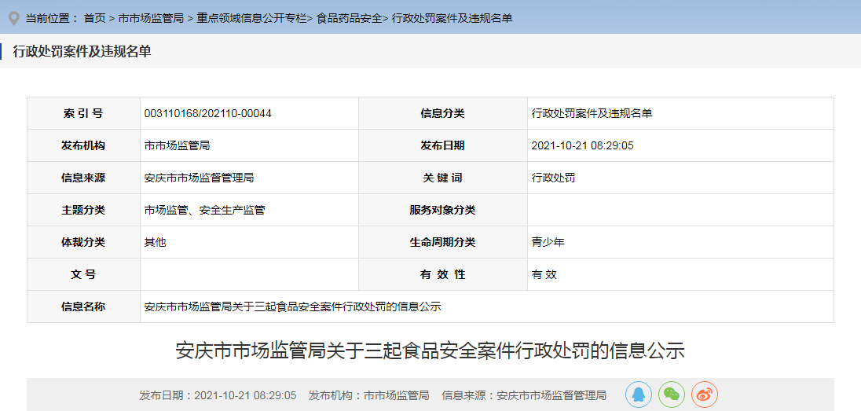This screenshot has width=861, height=411.
Task: Click 行政处罚案件及违规名单 value in 信息分类 row
Action: pos(592,114)
